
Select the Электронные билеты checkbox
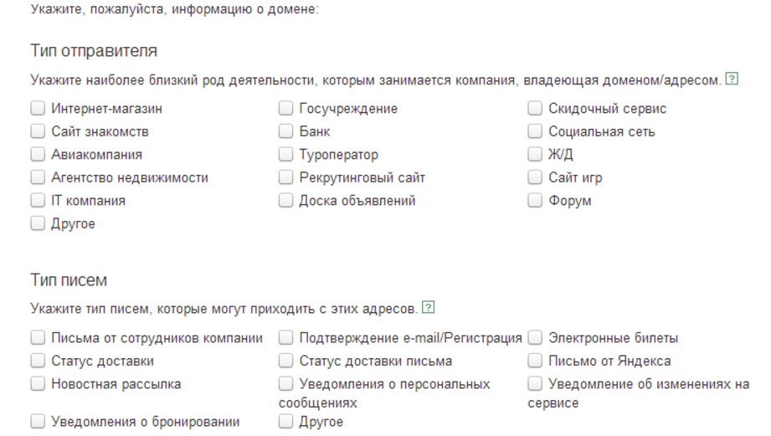point(536,338)
